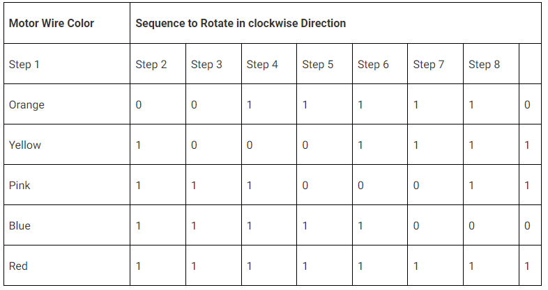
Task: Click the "Red" wire color cell
Action: [x=18, y=266]
